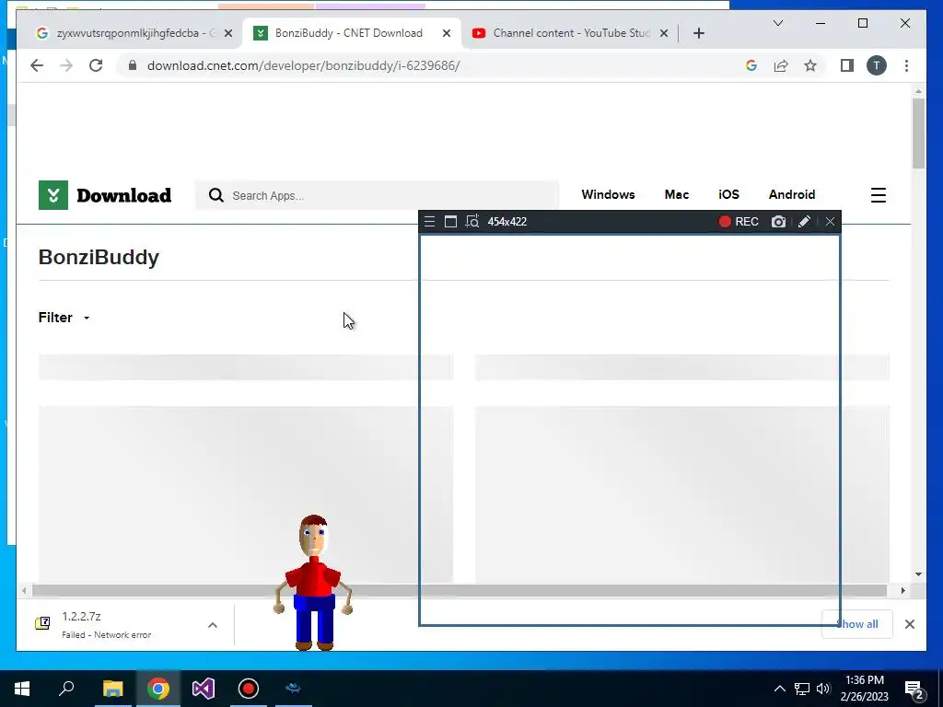
Task: Click the scroll right arrow
Action: coord(902,590)
